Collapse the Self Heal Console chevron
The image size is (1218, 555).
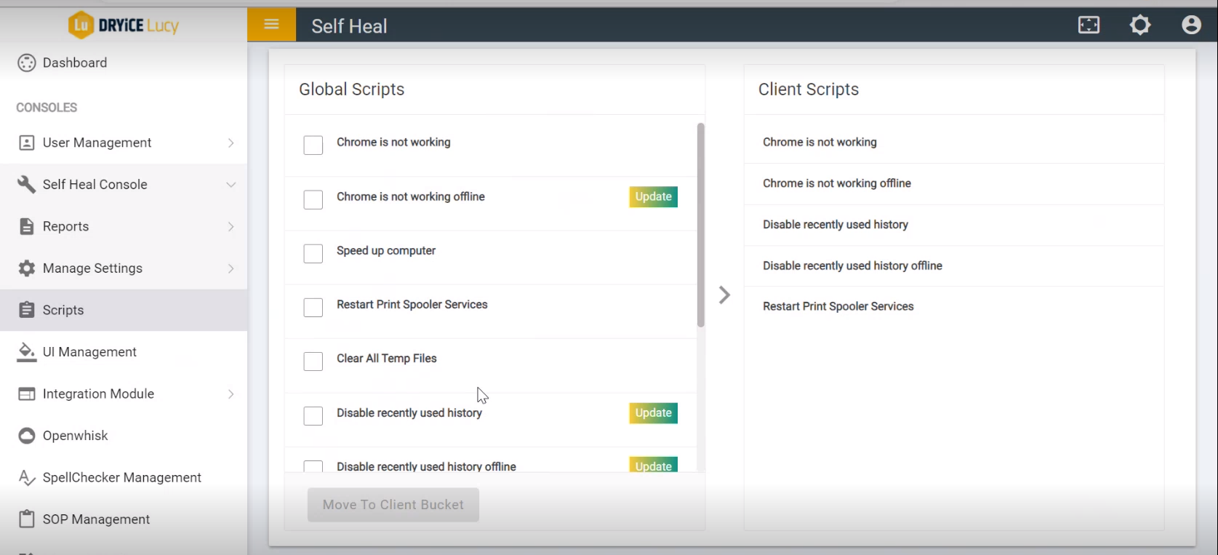coord(231,185)
